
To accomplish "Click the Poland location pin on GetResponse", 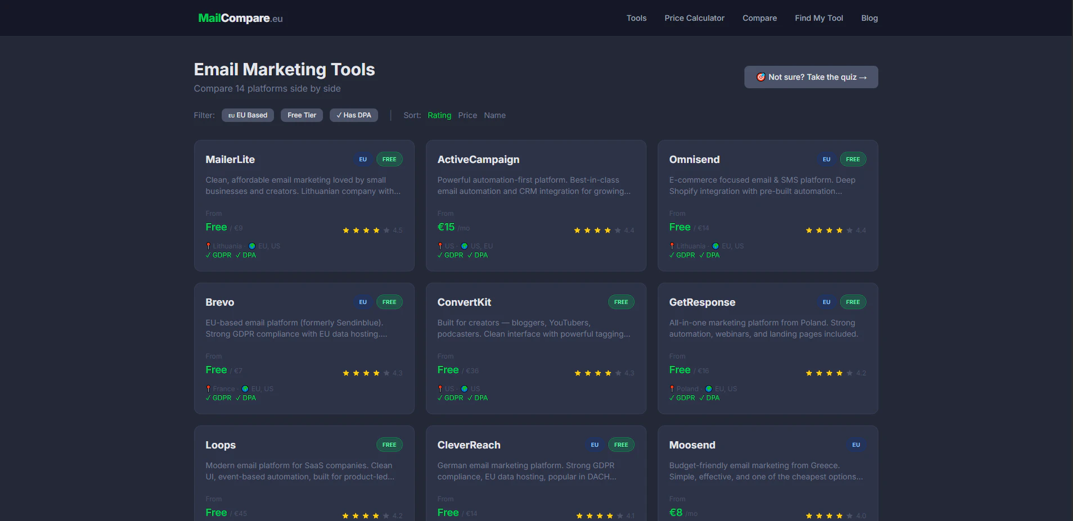I will pyautogui.click(x=672, y=389).
